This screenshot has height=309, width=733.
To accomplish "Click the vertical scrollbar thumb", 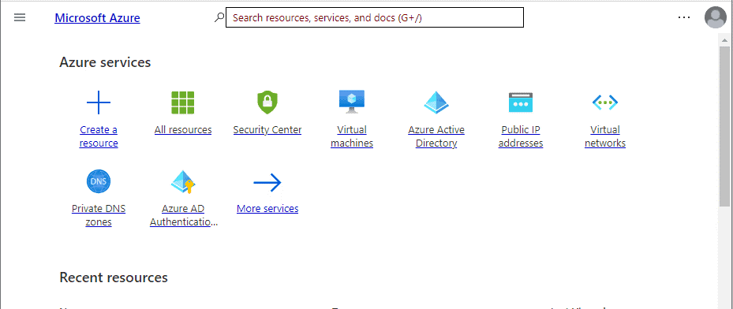I will pos(724,126).
